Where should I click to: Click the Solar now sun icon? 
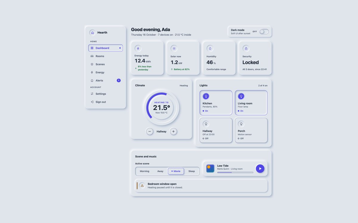(174, 48)
